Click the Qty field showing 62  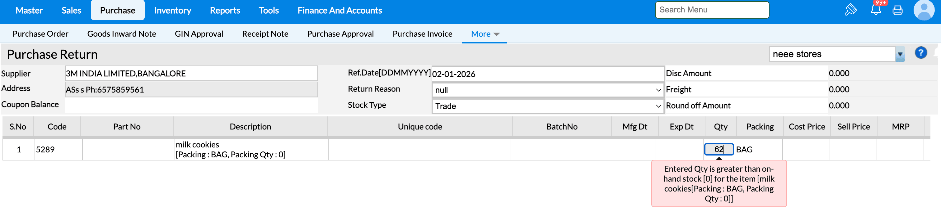(x=718, y=149)
